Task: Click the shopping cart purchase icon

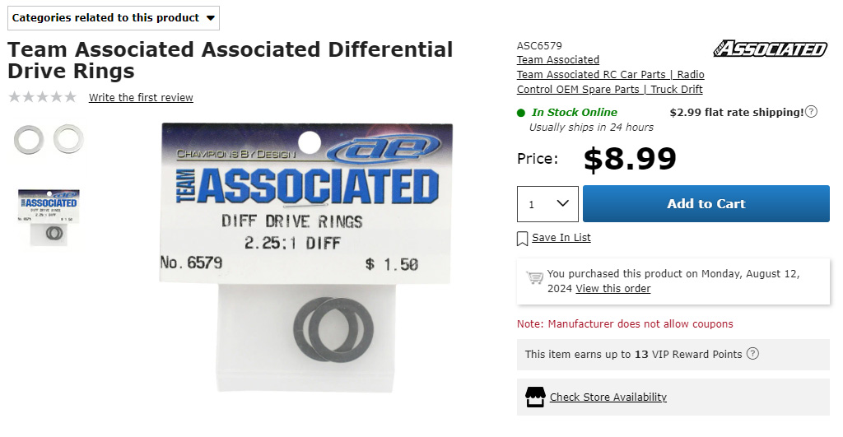Action: pos(535,277)
